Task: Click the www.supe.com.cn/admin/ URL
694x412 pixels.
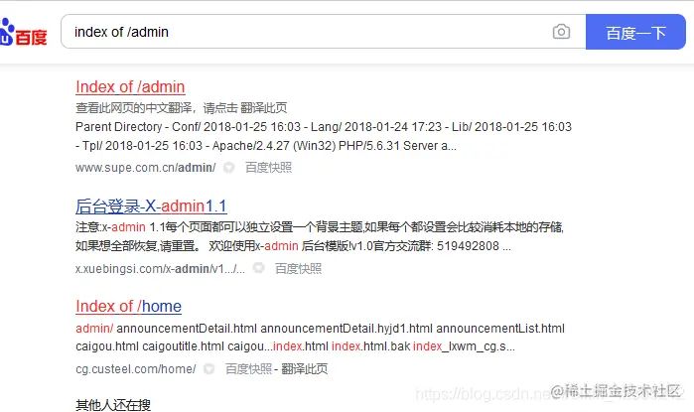Action: tap(146, 168)
